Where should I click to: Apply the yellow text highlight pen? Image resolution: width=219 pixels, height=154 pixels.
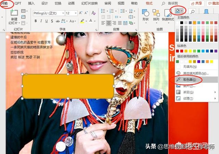click(x=82, y=21)
